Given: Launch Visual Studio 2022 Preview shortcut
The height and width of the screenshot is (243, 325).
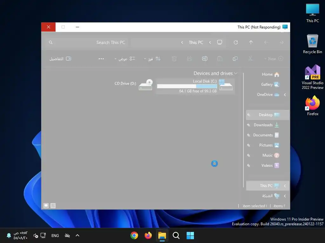Looking at the screenshot, I should [x=313, y=77].
